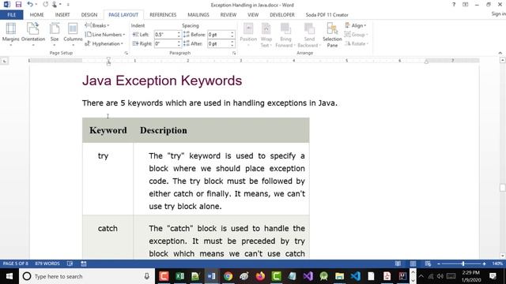This screenshot has width=506, height=284.
Task: Click the Send Backward button
Action: tap(309, 35)
